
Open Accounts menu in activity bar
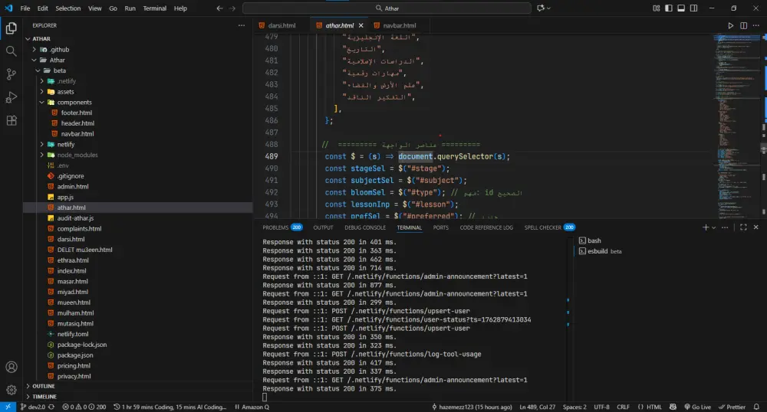tap(12, 368)
